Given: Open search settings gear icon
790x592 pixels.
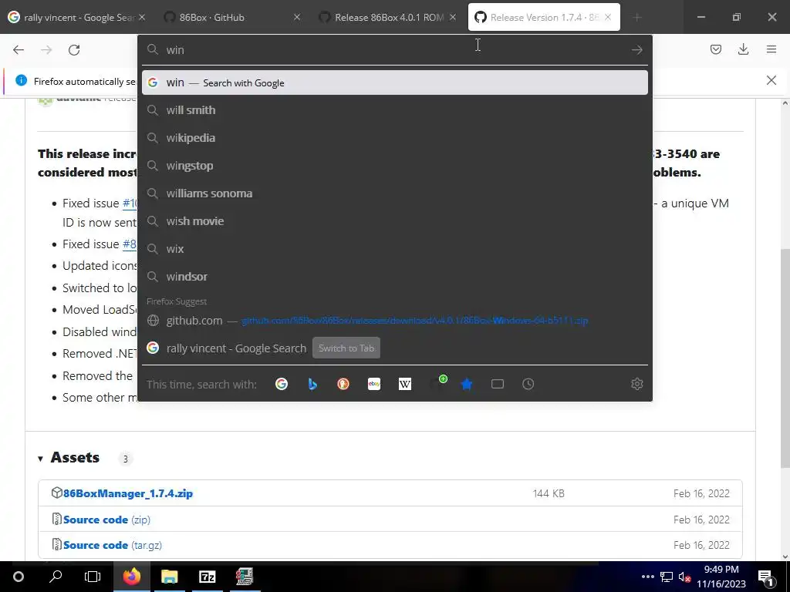Looking at the screenshot, I should coord(636,384).
